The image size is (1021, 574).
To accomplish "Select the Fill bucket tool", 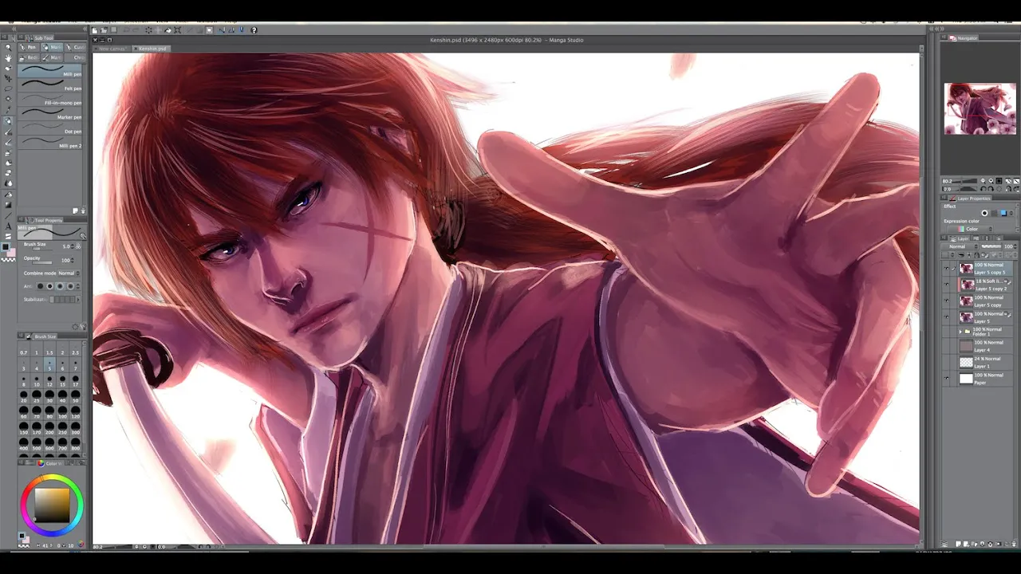I will coord(8,195).
